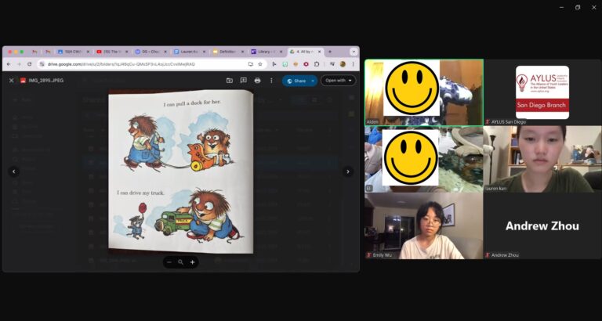Click the blue Share button

pos(296,81)
